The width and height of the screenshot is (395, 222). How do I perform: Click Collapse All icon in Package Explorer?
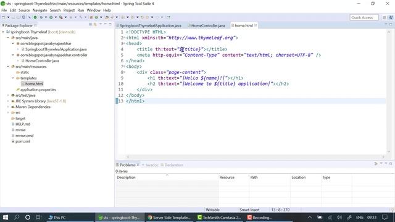91,25
